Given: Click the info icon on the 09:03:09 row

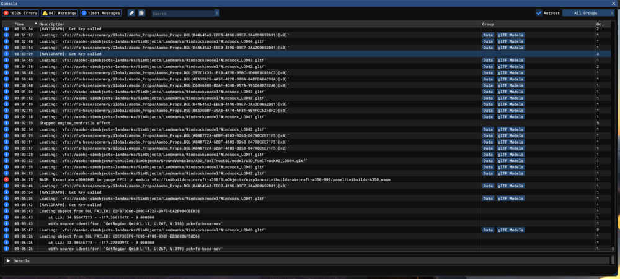Looking at the screenshot, I should coord(6,135).
